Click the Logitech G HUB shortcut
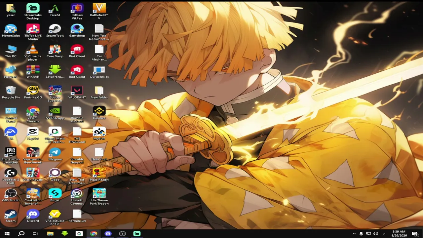Viewport: 423px width, 238px height. 11,176
